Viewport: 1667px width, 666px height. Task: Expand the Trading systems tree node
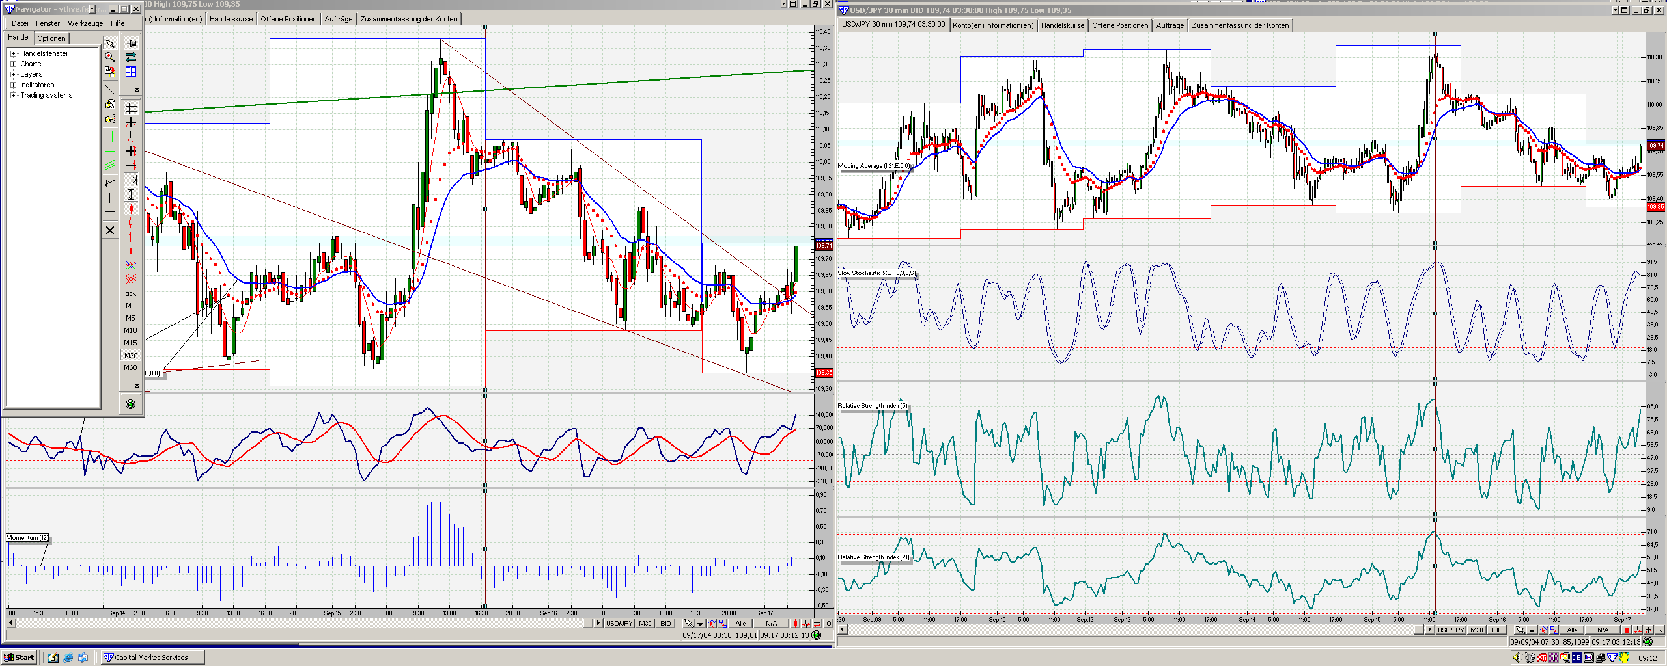[x=13, y=95]
